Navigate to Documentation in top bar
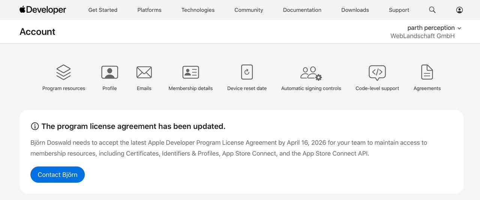 pyautogui.click(x=302, y=10)
